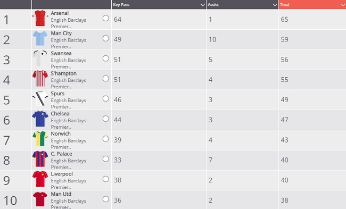
Task: Click the S'hampton striped jersey icon
Action: pos(40,79)
